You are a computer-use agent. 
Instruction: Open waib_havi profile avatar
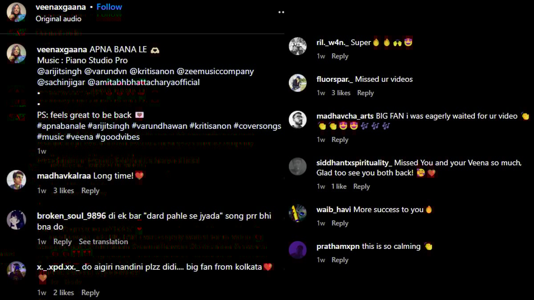coord(298,213)
